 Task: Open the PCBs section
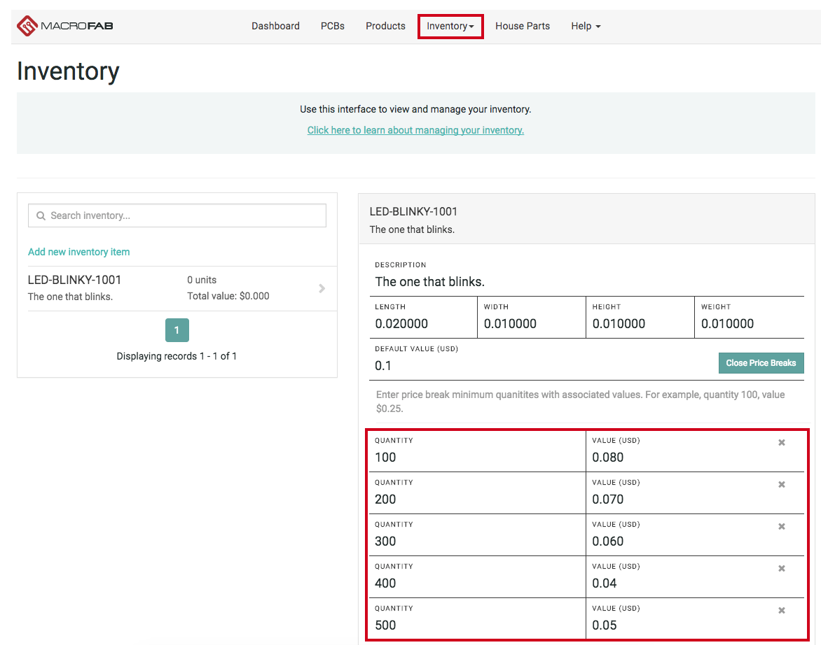click(x=333, y=27)
